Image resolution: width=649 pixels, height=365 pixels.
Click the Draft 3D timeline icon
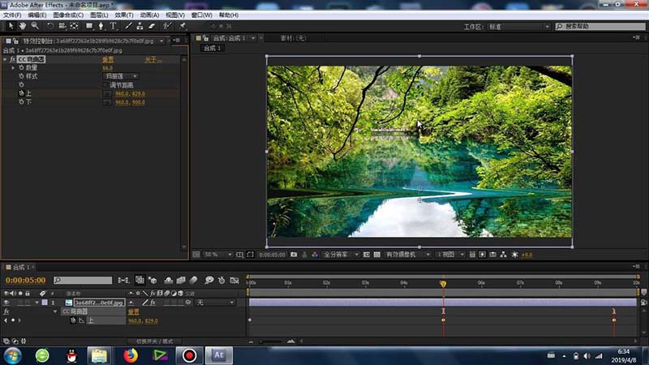153,280
